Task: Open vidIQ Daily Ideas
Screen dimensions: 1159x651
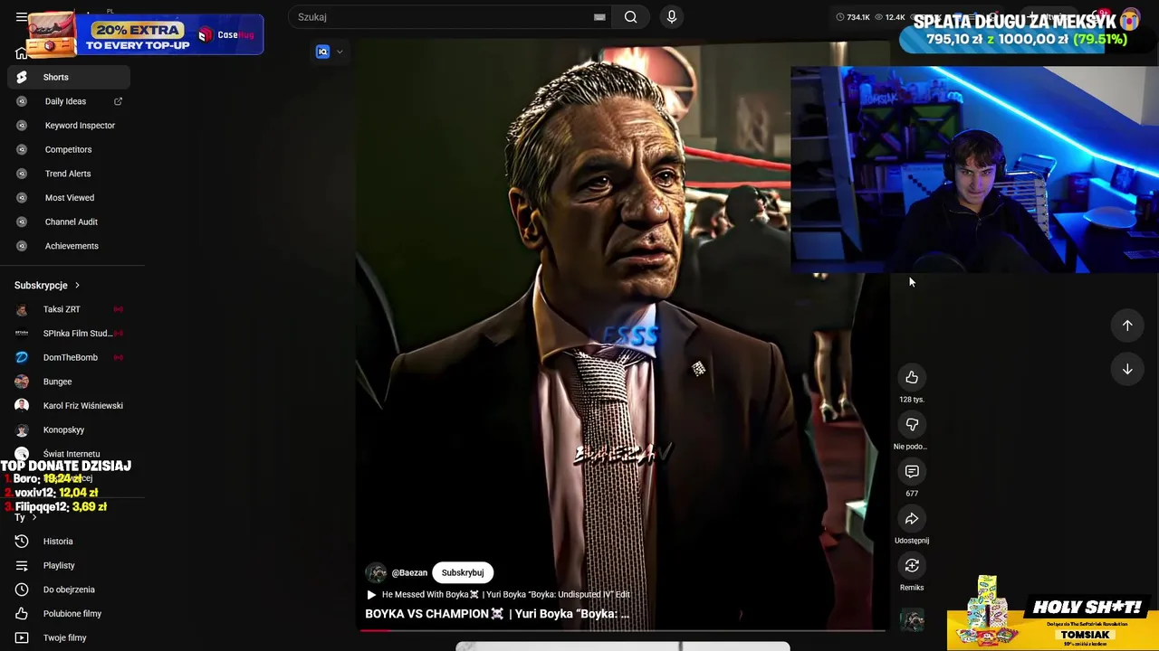Action: tap(65, 101)
